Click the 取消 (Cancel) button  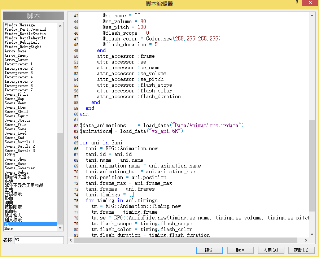[240, 250]
